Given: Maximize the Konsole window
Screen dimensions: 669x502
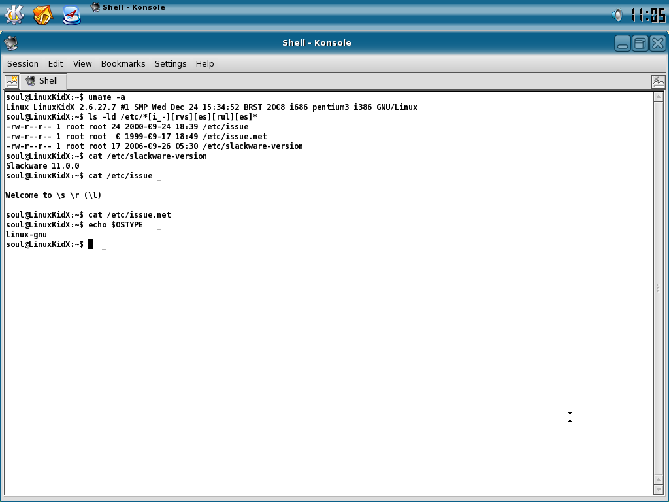Looking at the screenshot, I should point(640,43).
